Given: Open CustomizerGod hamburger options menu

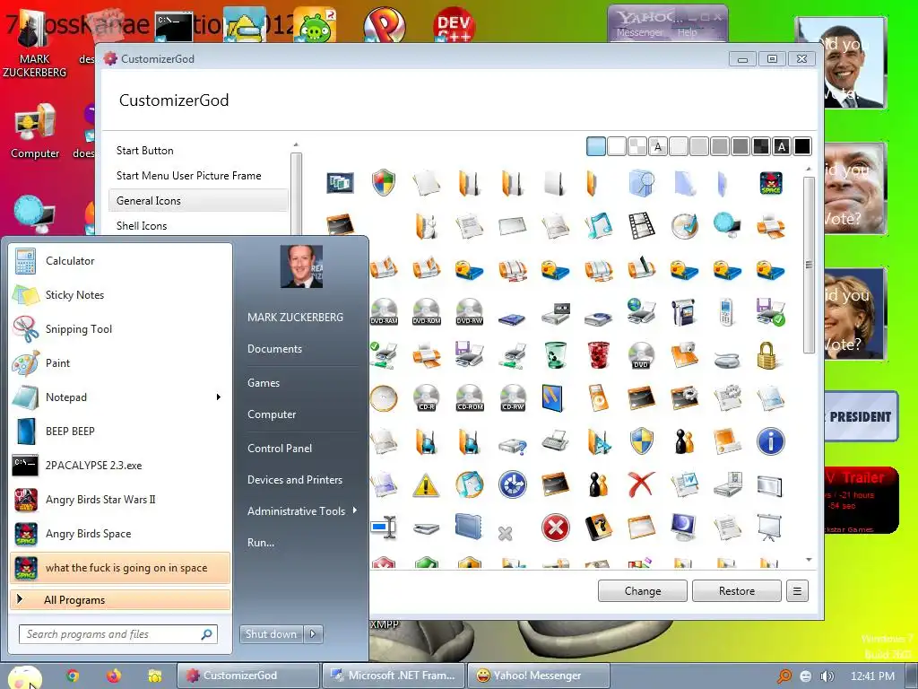Looking at the screenshot, I should coord(797,591).
